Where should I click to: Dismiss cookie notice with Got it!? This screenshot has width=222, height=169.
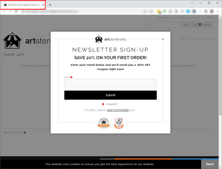click(x=210, y=164)
